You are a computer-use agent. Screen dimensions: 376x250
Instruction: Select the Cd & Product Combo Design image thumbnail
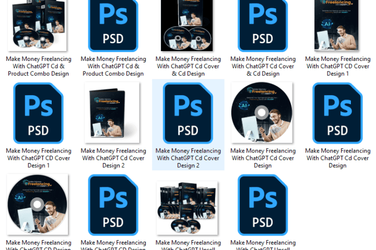pyautogui.click(x=37, y=26)
